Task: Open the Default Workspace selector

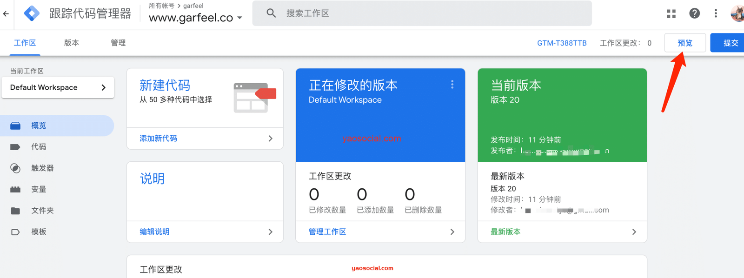Action: (58, 87)
